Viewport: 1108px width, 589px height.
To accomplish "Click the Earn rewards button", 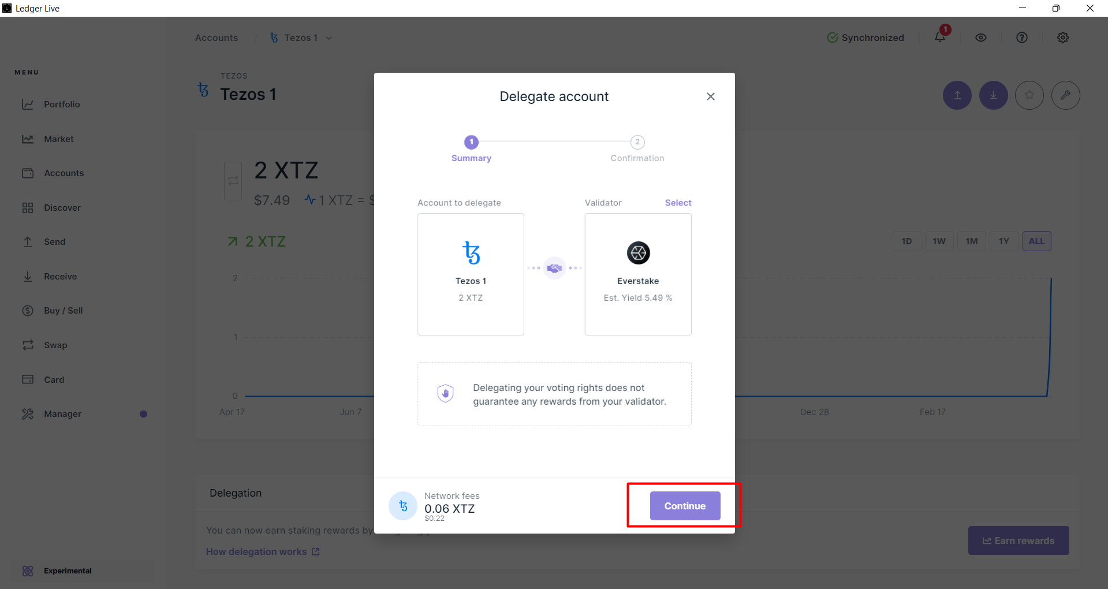I will (1019, 540).
